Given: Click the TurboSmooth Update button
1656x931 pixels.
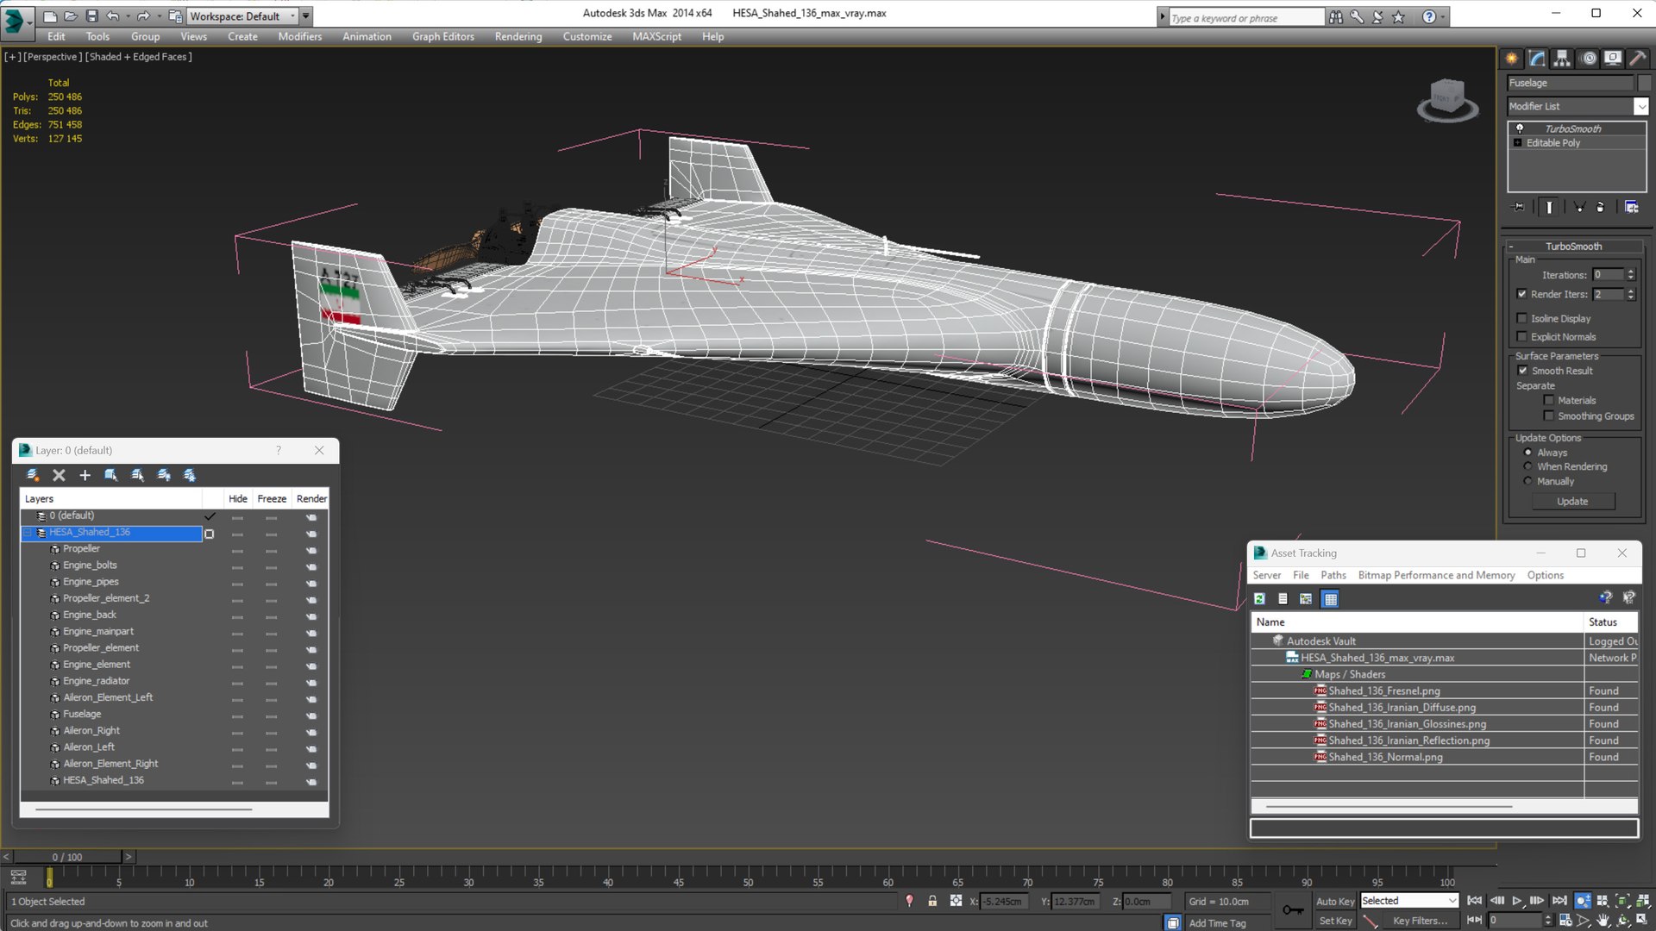Looking at the screenshot, I should 1572,502.
